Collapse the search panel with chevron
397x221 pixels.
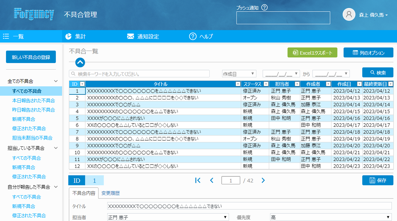point(79,62)
